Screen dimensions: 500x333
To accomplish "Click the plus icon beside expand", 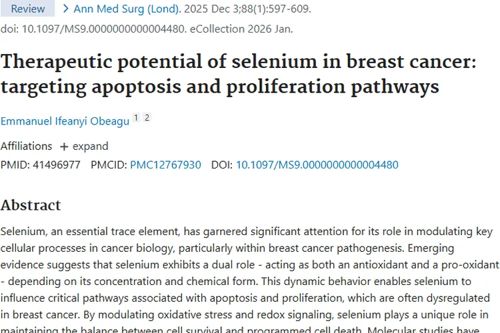I will coord(64,147).
